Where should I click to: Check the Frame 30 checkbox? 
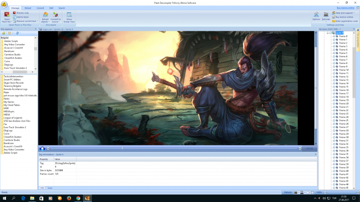click(x=334, y=137)
